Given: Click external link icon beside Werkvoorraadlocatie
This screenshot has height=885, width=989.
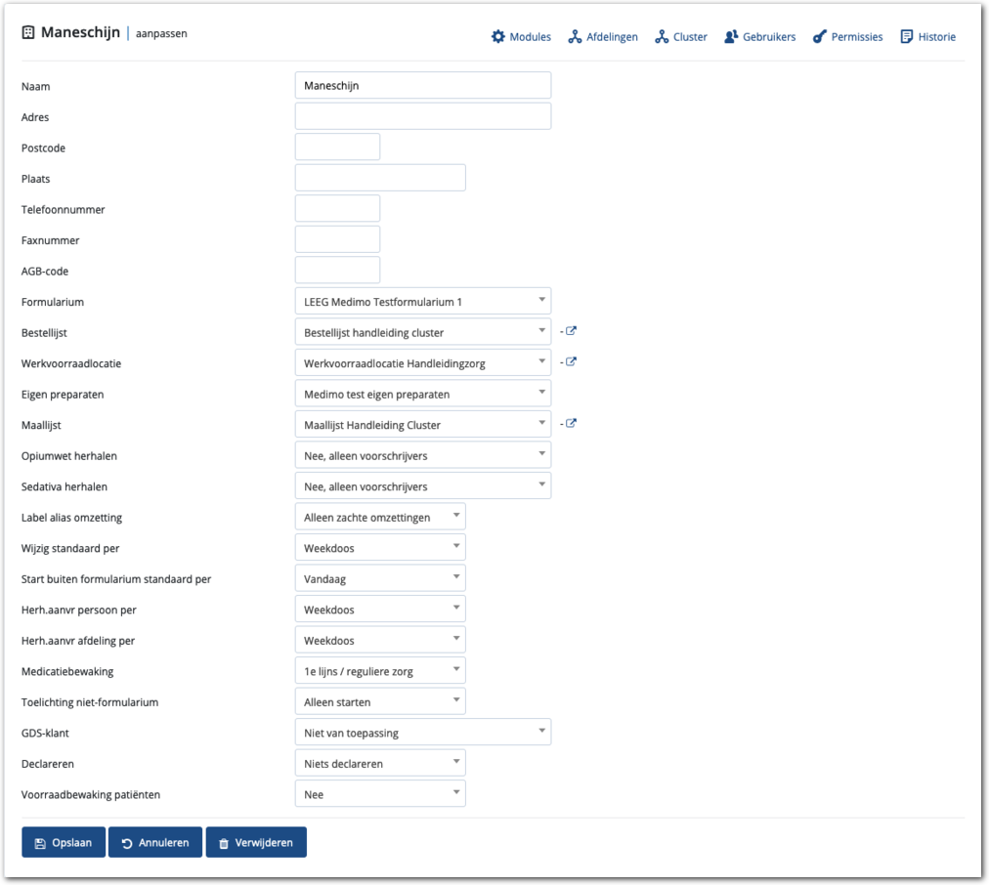Looking at the screenshot, I should [x=572, y=362].
